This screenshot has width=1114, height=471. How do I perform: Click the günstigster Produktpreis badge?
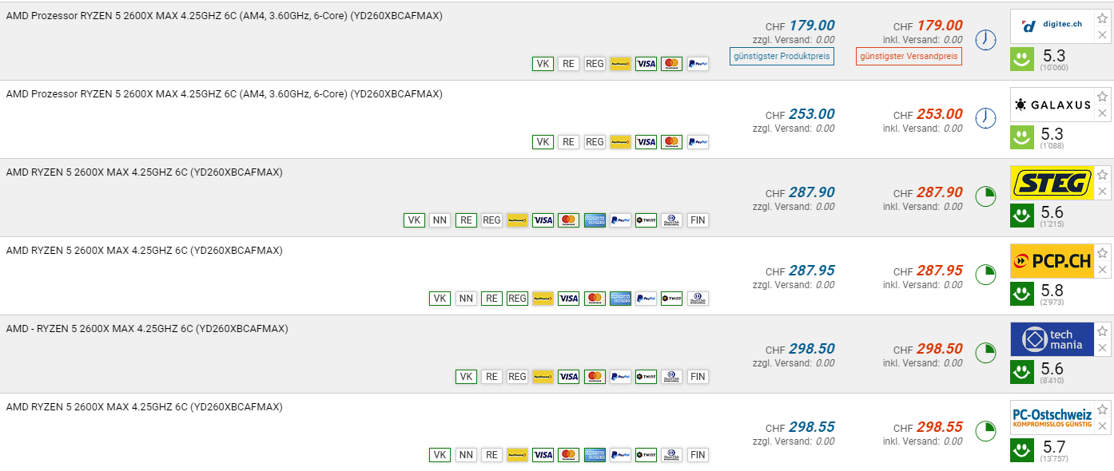782,56
